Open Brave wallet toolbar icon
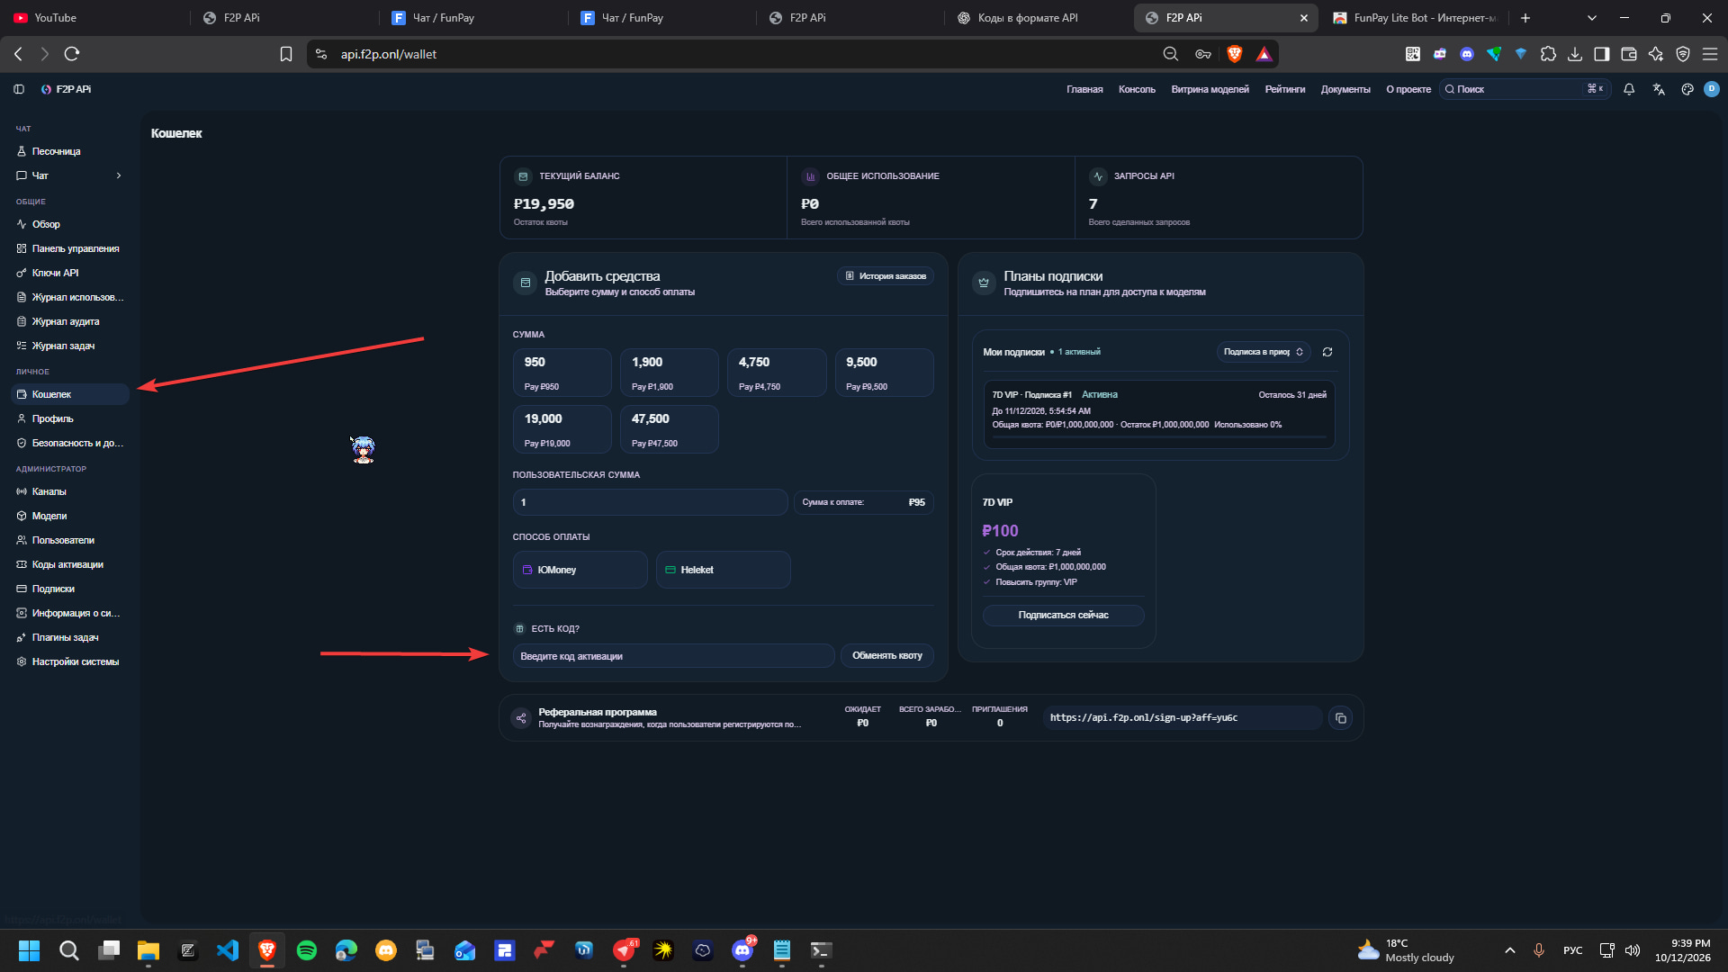1728x972 pixels. (1629, 54)
